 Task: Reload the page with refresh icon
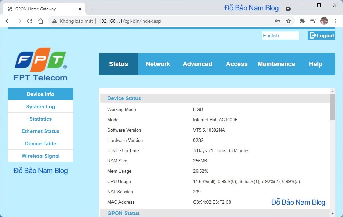30,21
